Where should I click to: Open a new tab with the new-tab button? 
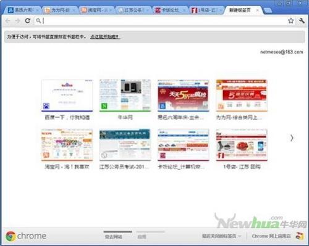[268, 10]
